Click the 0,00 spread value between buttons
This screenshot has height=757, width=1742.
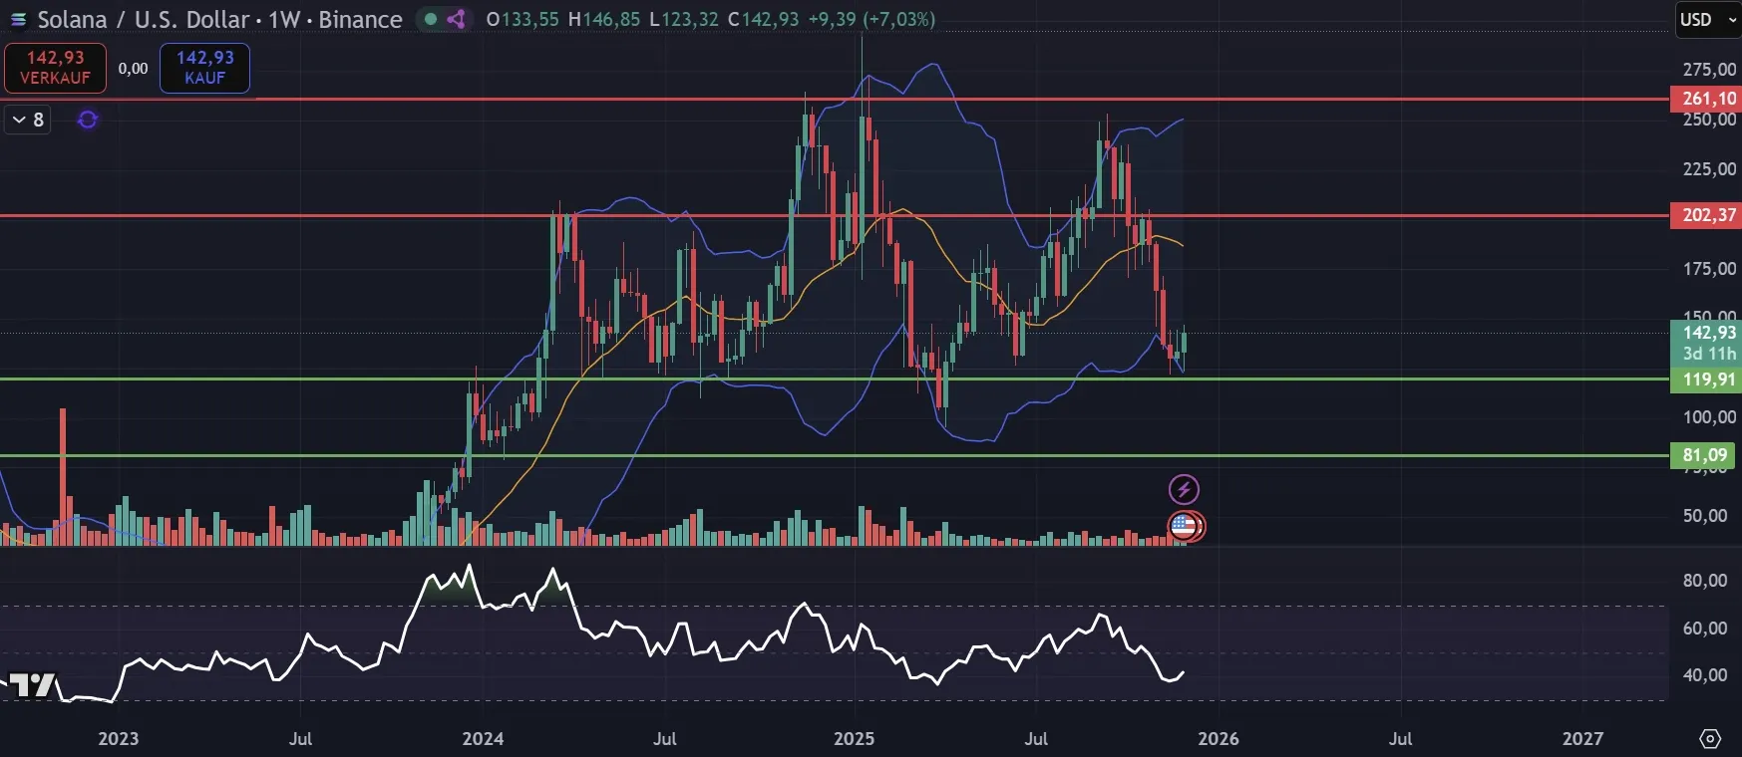click(x=133, y=68)
